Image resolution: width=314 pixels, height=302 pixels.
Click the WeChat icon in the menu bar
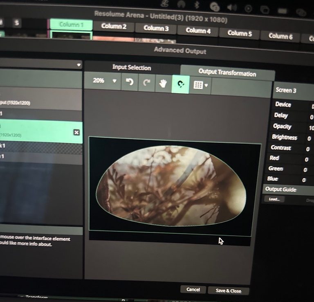coord(215,7)
